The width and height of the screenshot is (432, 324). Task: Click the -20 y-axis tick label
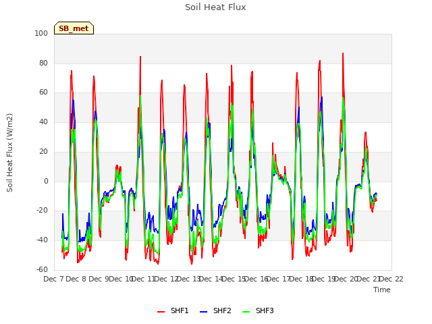pos(42,211)
